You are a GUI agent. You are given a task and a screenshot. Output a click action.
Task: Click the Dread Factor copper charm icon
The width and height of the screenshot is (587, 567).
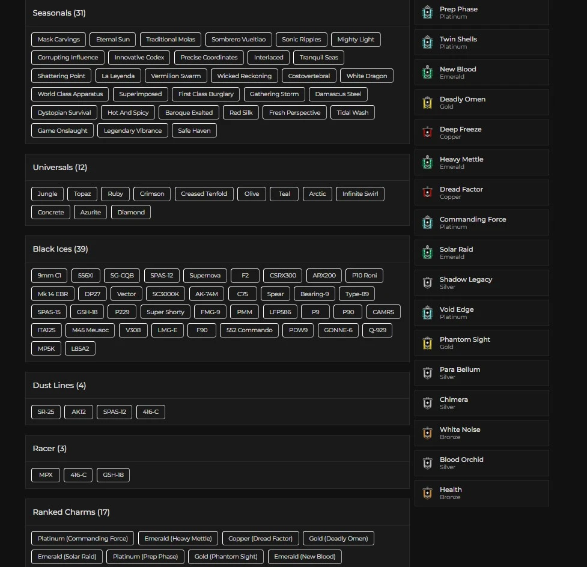[x=427, y=193]
